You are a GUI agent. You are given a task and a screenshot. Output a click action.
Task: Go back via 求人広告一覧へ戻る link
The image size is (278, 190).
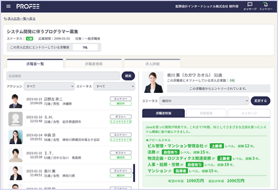point(20,19)
